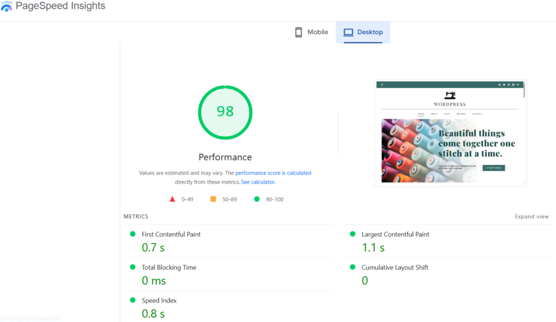Toggle Expand view for metrics
The image size is (556, 322).
pyautogui.click(x=532, y=216)
